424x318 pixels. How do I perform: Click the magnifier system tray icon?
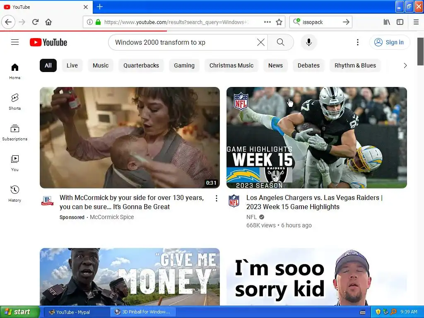393,312
